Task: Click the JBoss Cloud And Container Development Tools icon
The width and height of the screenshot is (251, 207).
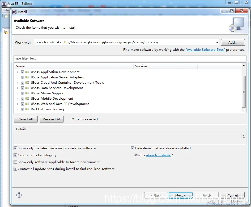Action: (27, 82)
